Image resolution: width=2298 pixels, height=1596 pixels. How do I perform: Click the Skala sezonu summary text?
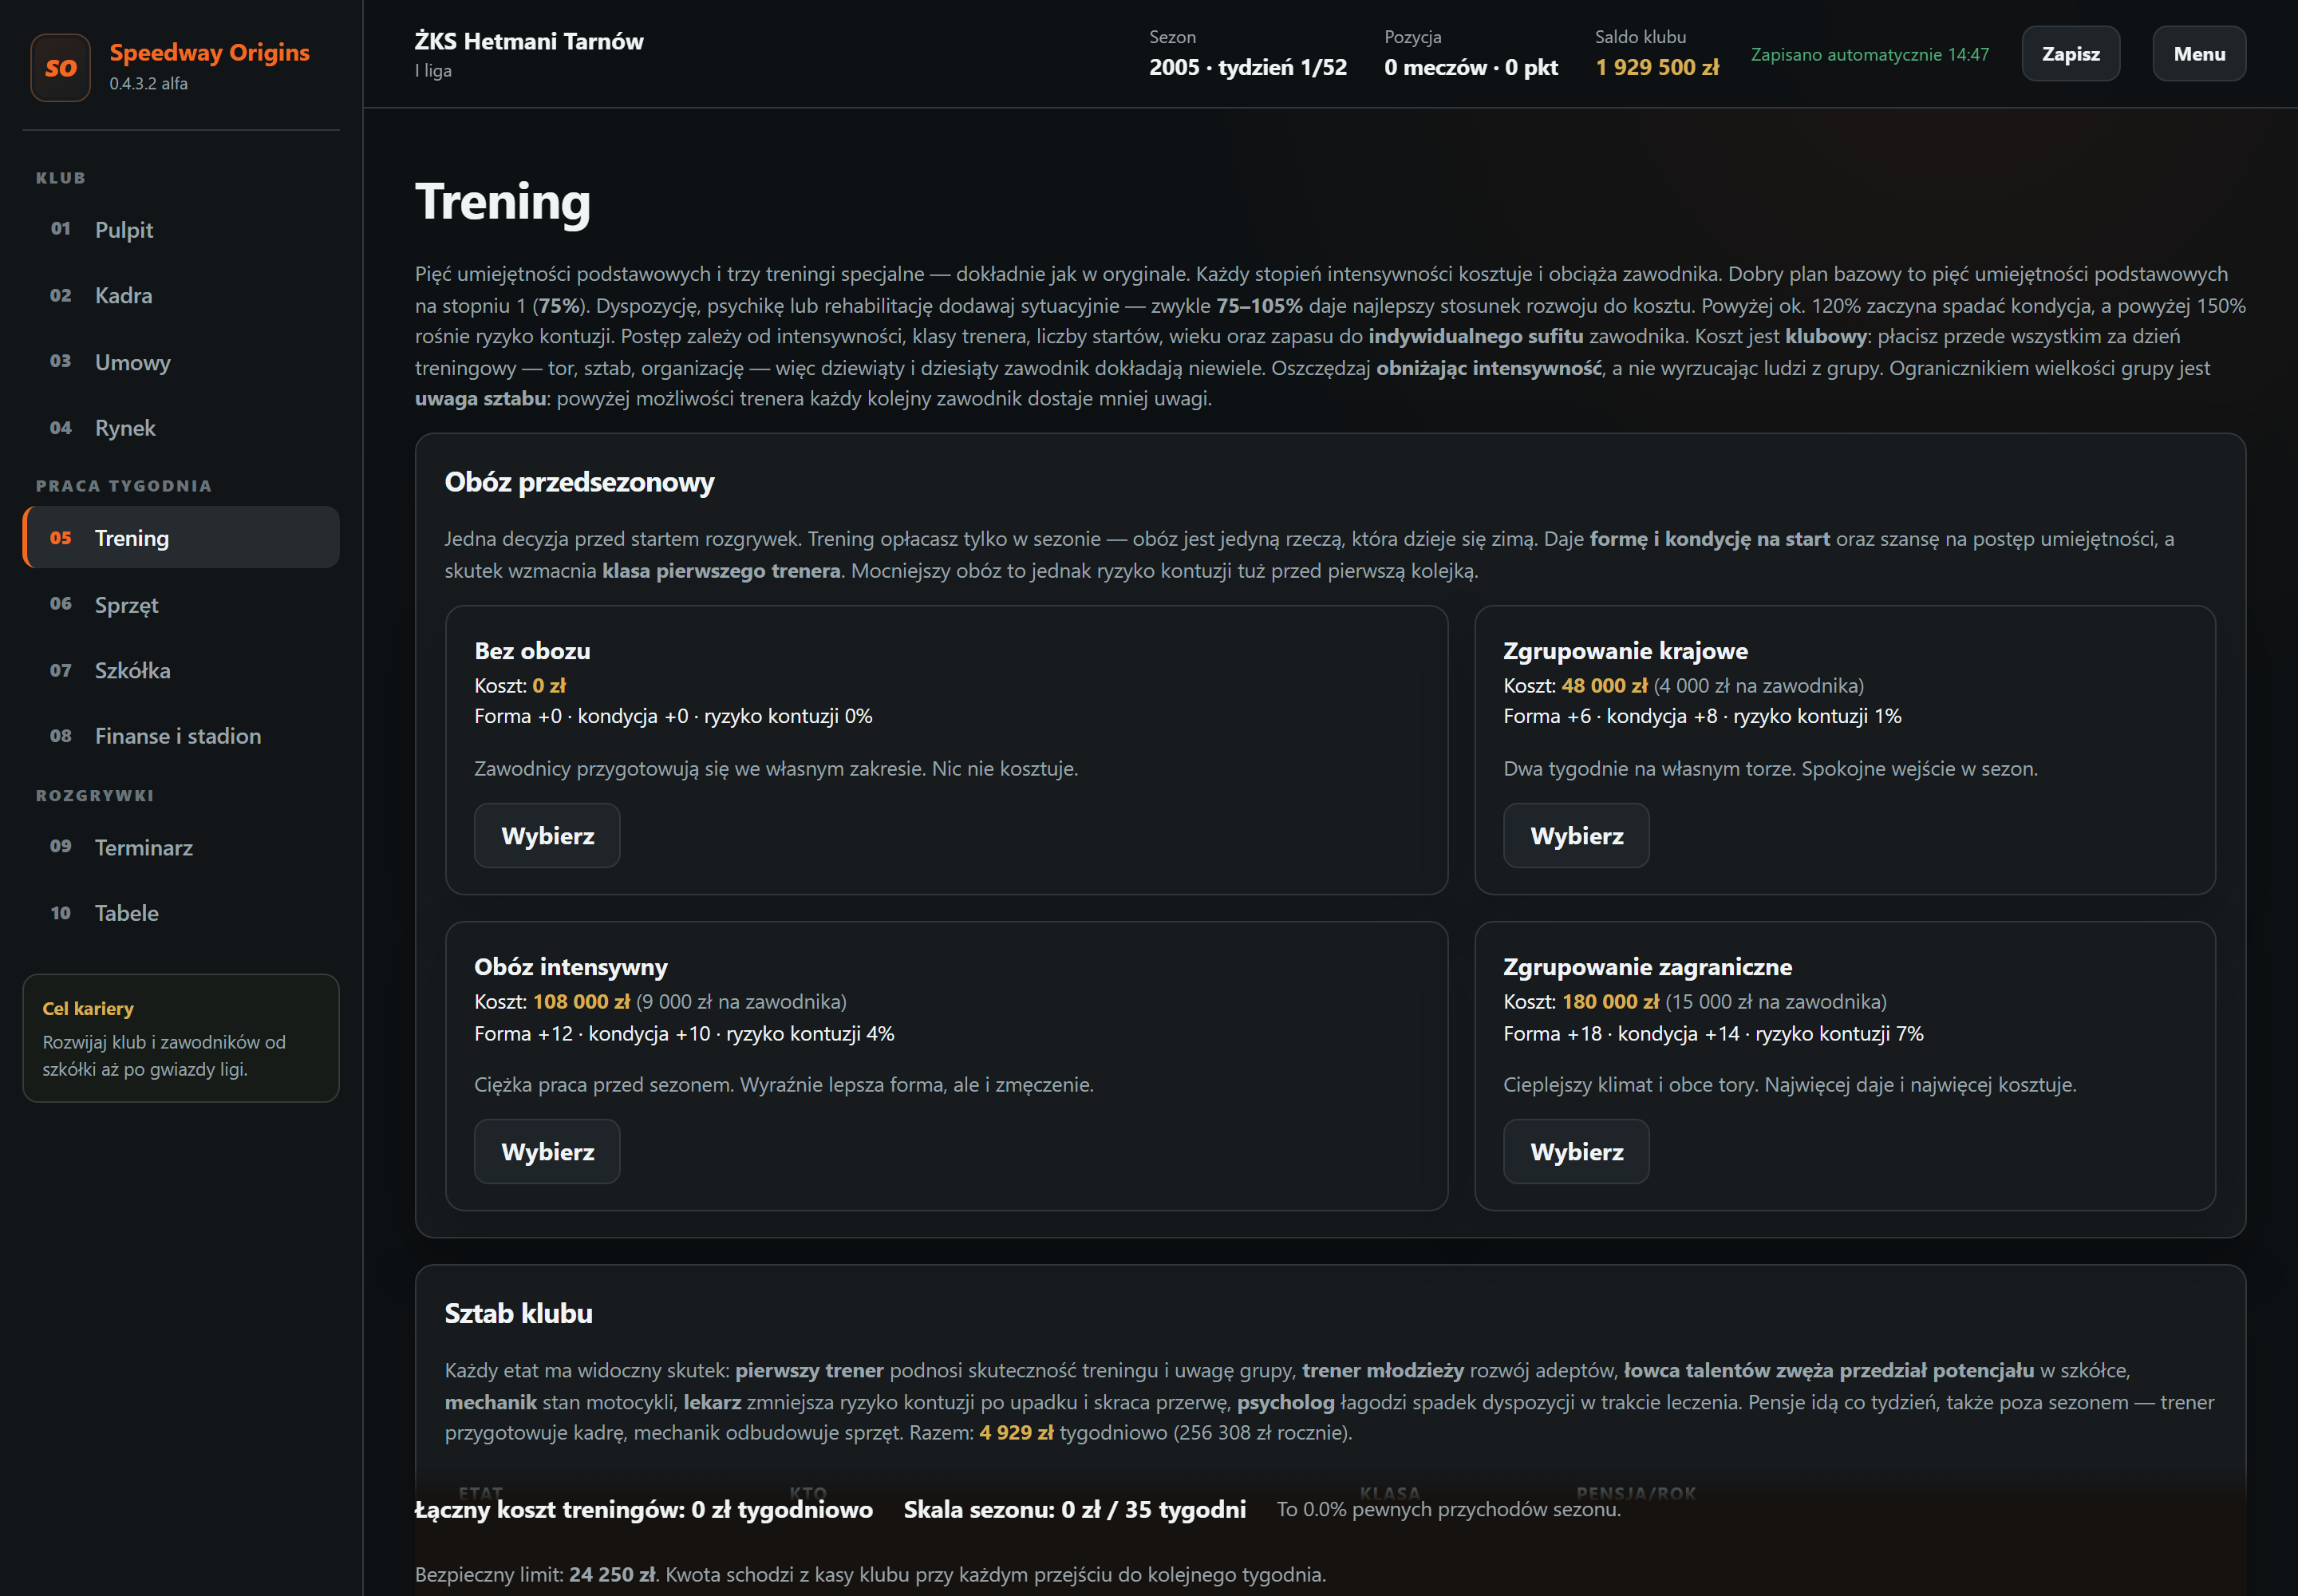tap(1074, 1510)
